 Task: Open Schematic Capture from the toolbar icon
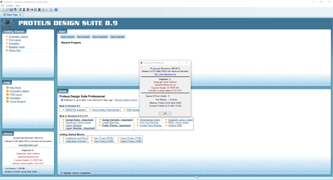24,10
